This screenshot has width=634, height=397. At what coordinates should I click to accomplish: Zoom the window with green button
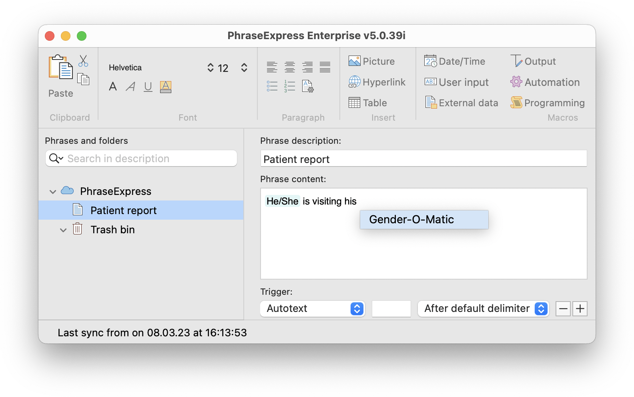[82, 36]
